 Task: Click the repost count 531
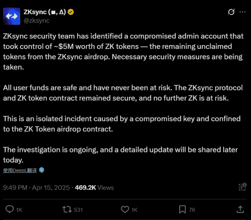click(x=78, y=210)
